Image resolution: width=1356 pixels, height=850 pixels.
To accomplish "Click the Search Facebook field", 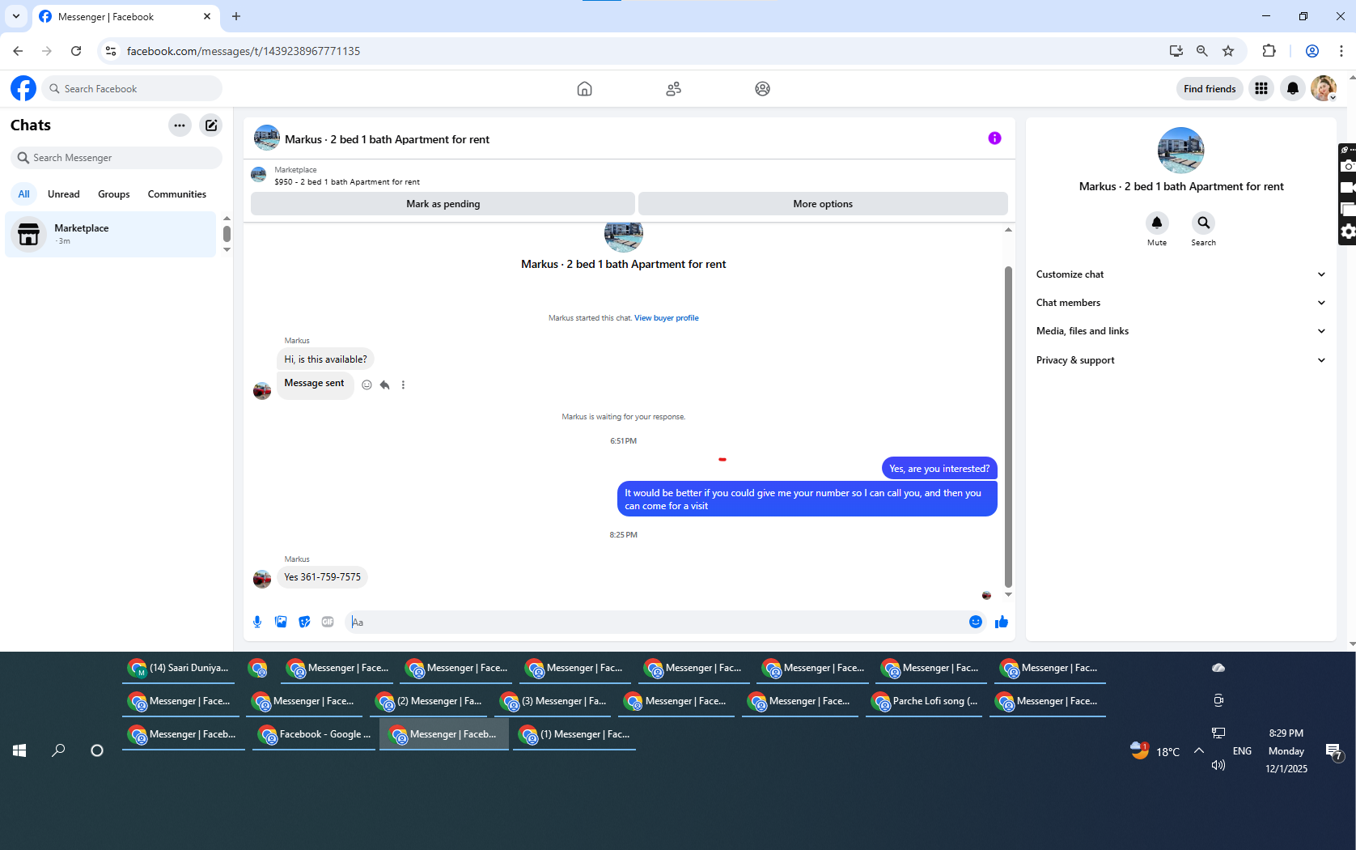I will [132, 88].
